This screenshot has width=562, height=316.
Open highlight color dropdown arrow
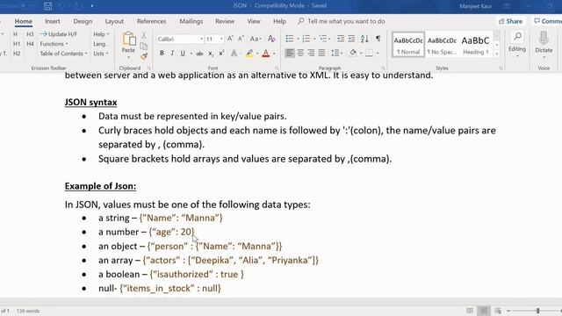pyautogui.click(x=257, y=54)
